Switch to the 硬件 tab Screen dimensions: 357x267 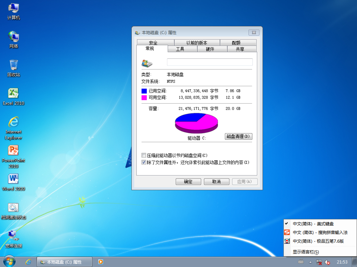(212, 49)
